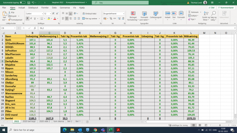The height and width of the screenshot is (133, 237).
Task: Open the tom skema sheet tab
Action: (x=59, y=122)
